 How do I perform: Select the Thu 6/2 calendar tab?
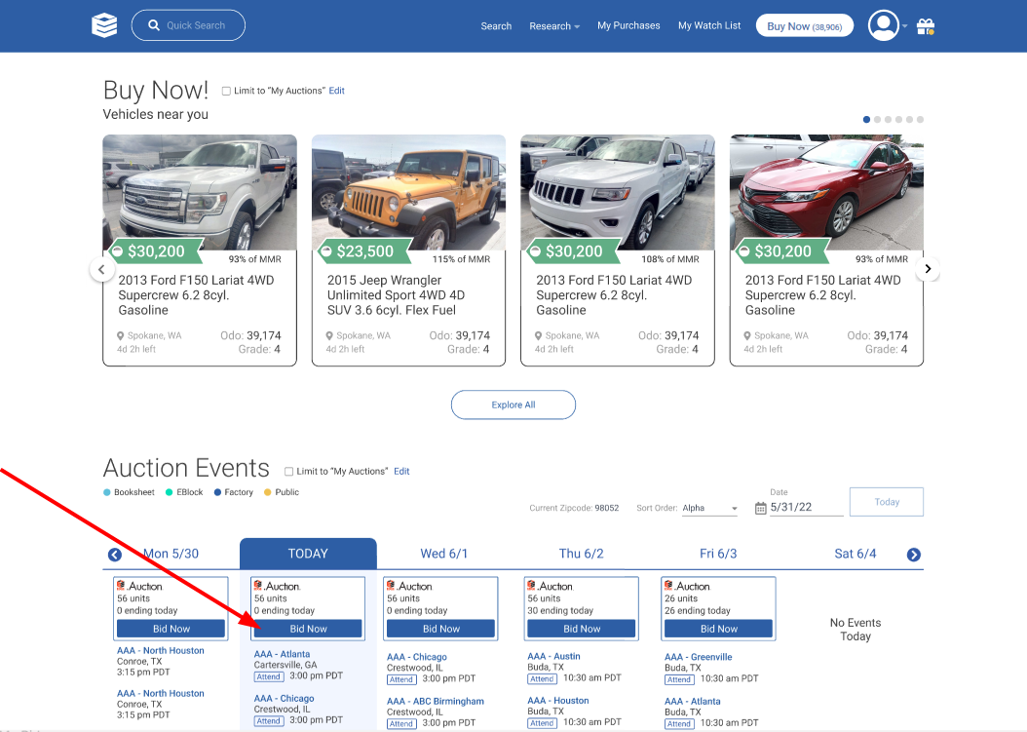pos(581,554)
